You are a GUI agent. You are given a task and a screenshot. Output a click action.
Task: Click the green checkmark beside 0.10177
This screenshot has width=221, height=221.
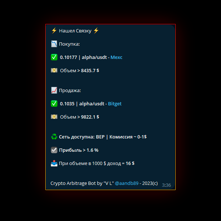click(54, 57)
